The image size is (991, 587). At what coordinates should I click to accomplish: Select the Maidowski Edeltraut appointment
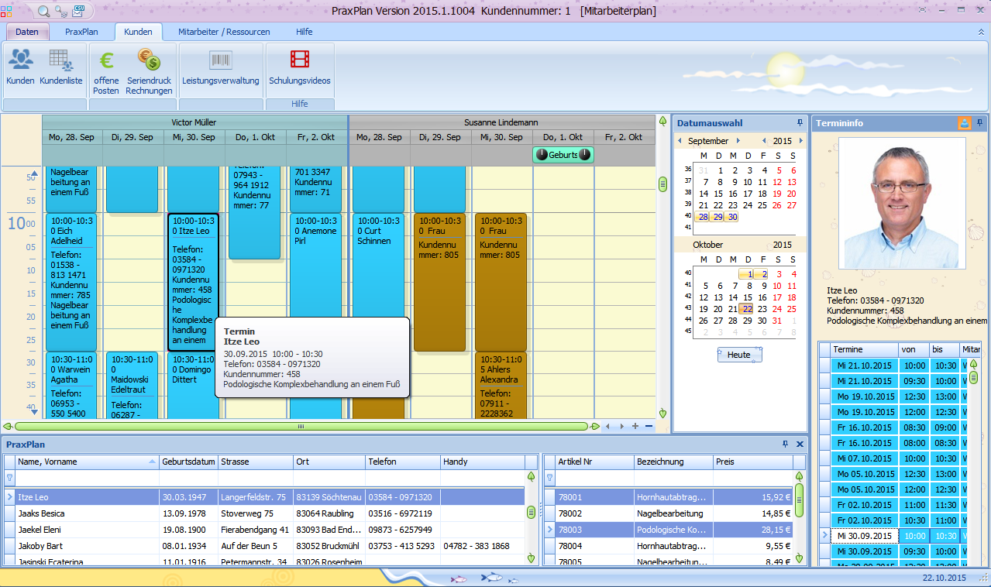point(132,386)
